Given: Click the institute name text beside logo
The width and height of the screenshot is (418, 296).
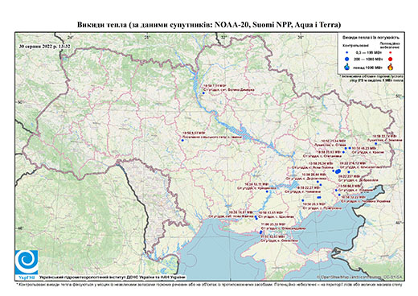Looking at the screenshot, I should click(x=112, y=277).
